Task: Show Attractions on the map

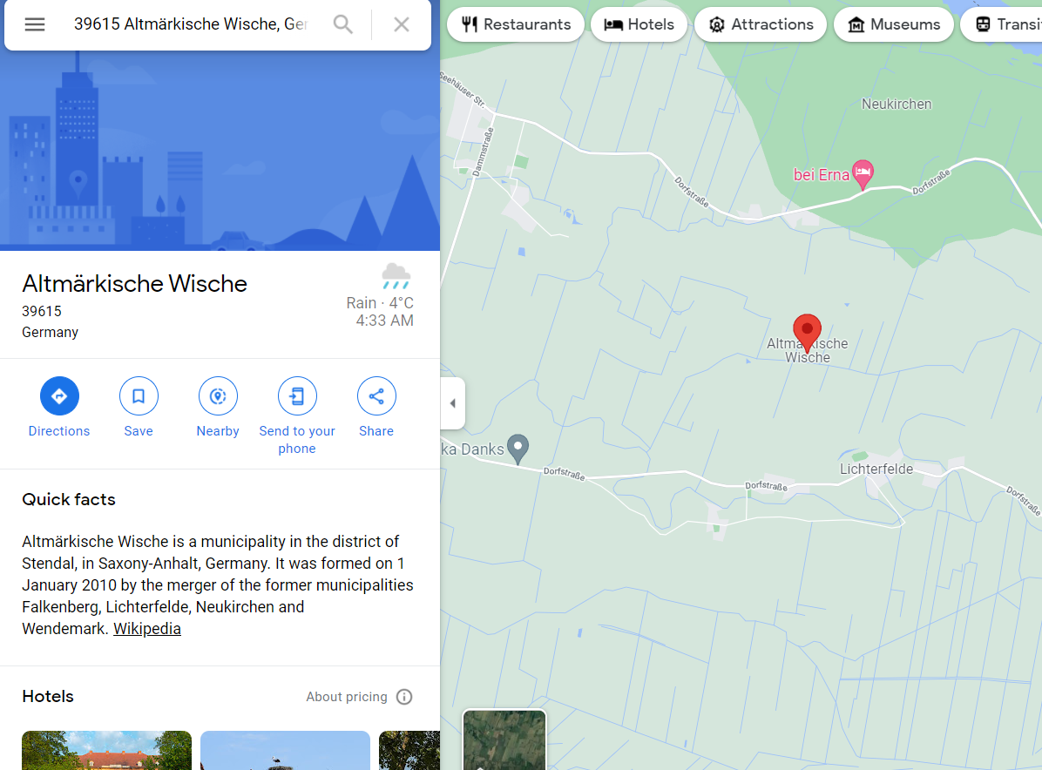Action: 761,24
